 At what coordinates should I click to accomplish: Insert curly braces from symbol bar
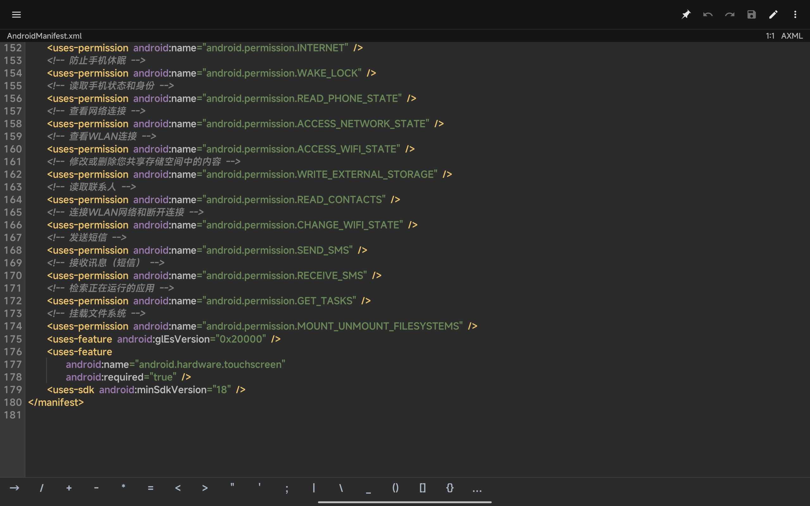(450, 488)
